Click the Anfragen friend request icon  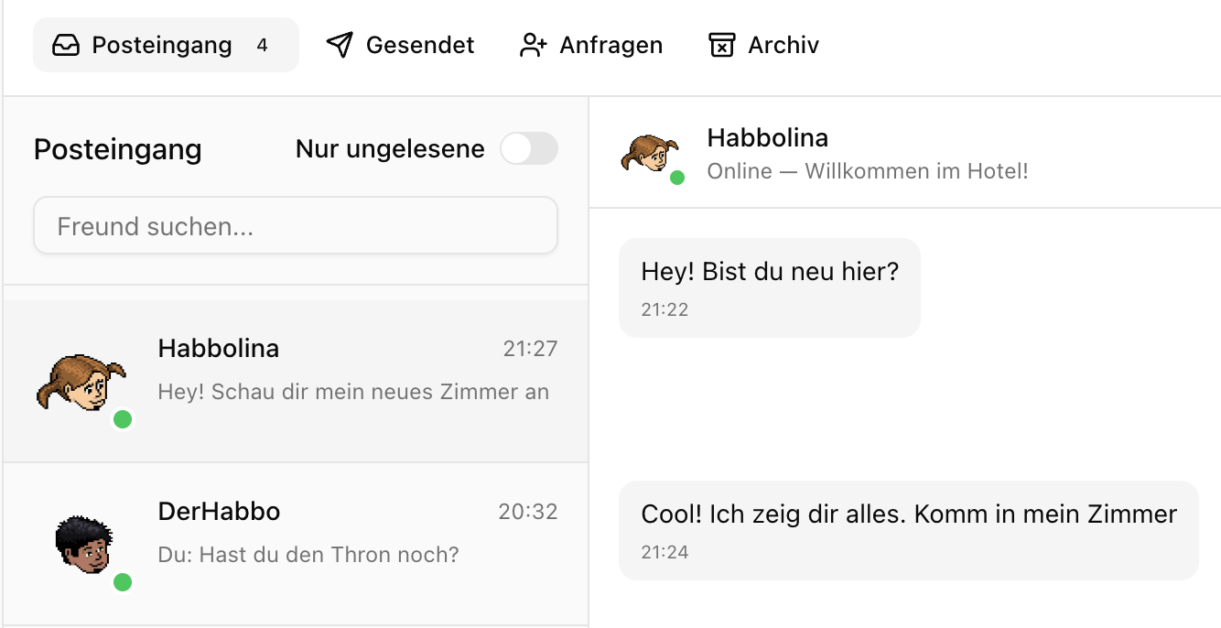[x=534, y=44]
